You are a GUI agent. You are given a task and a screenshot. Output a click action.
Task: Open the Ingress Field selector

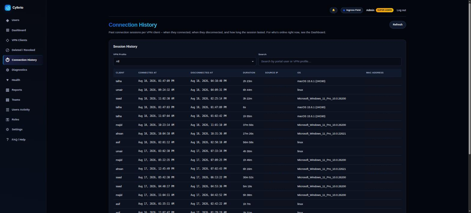pos(352,10)
